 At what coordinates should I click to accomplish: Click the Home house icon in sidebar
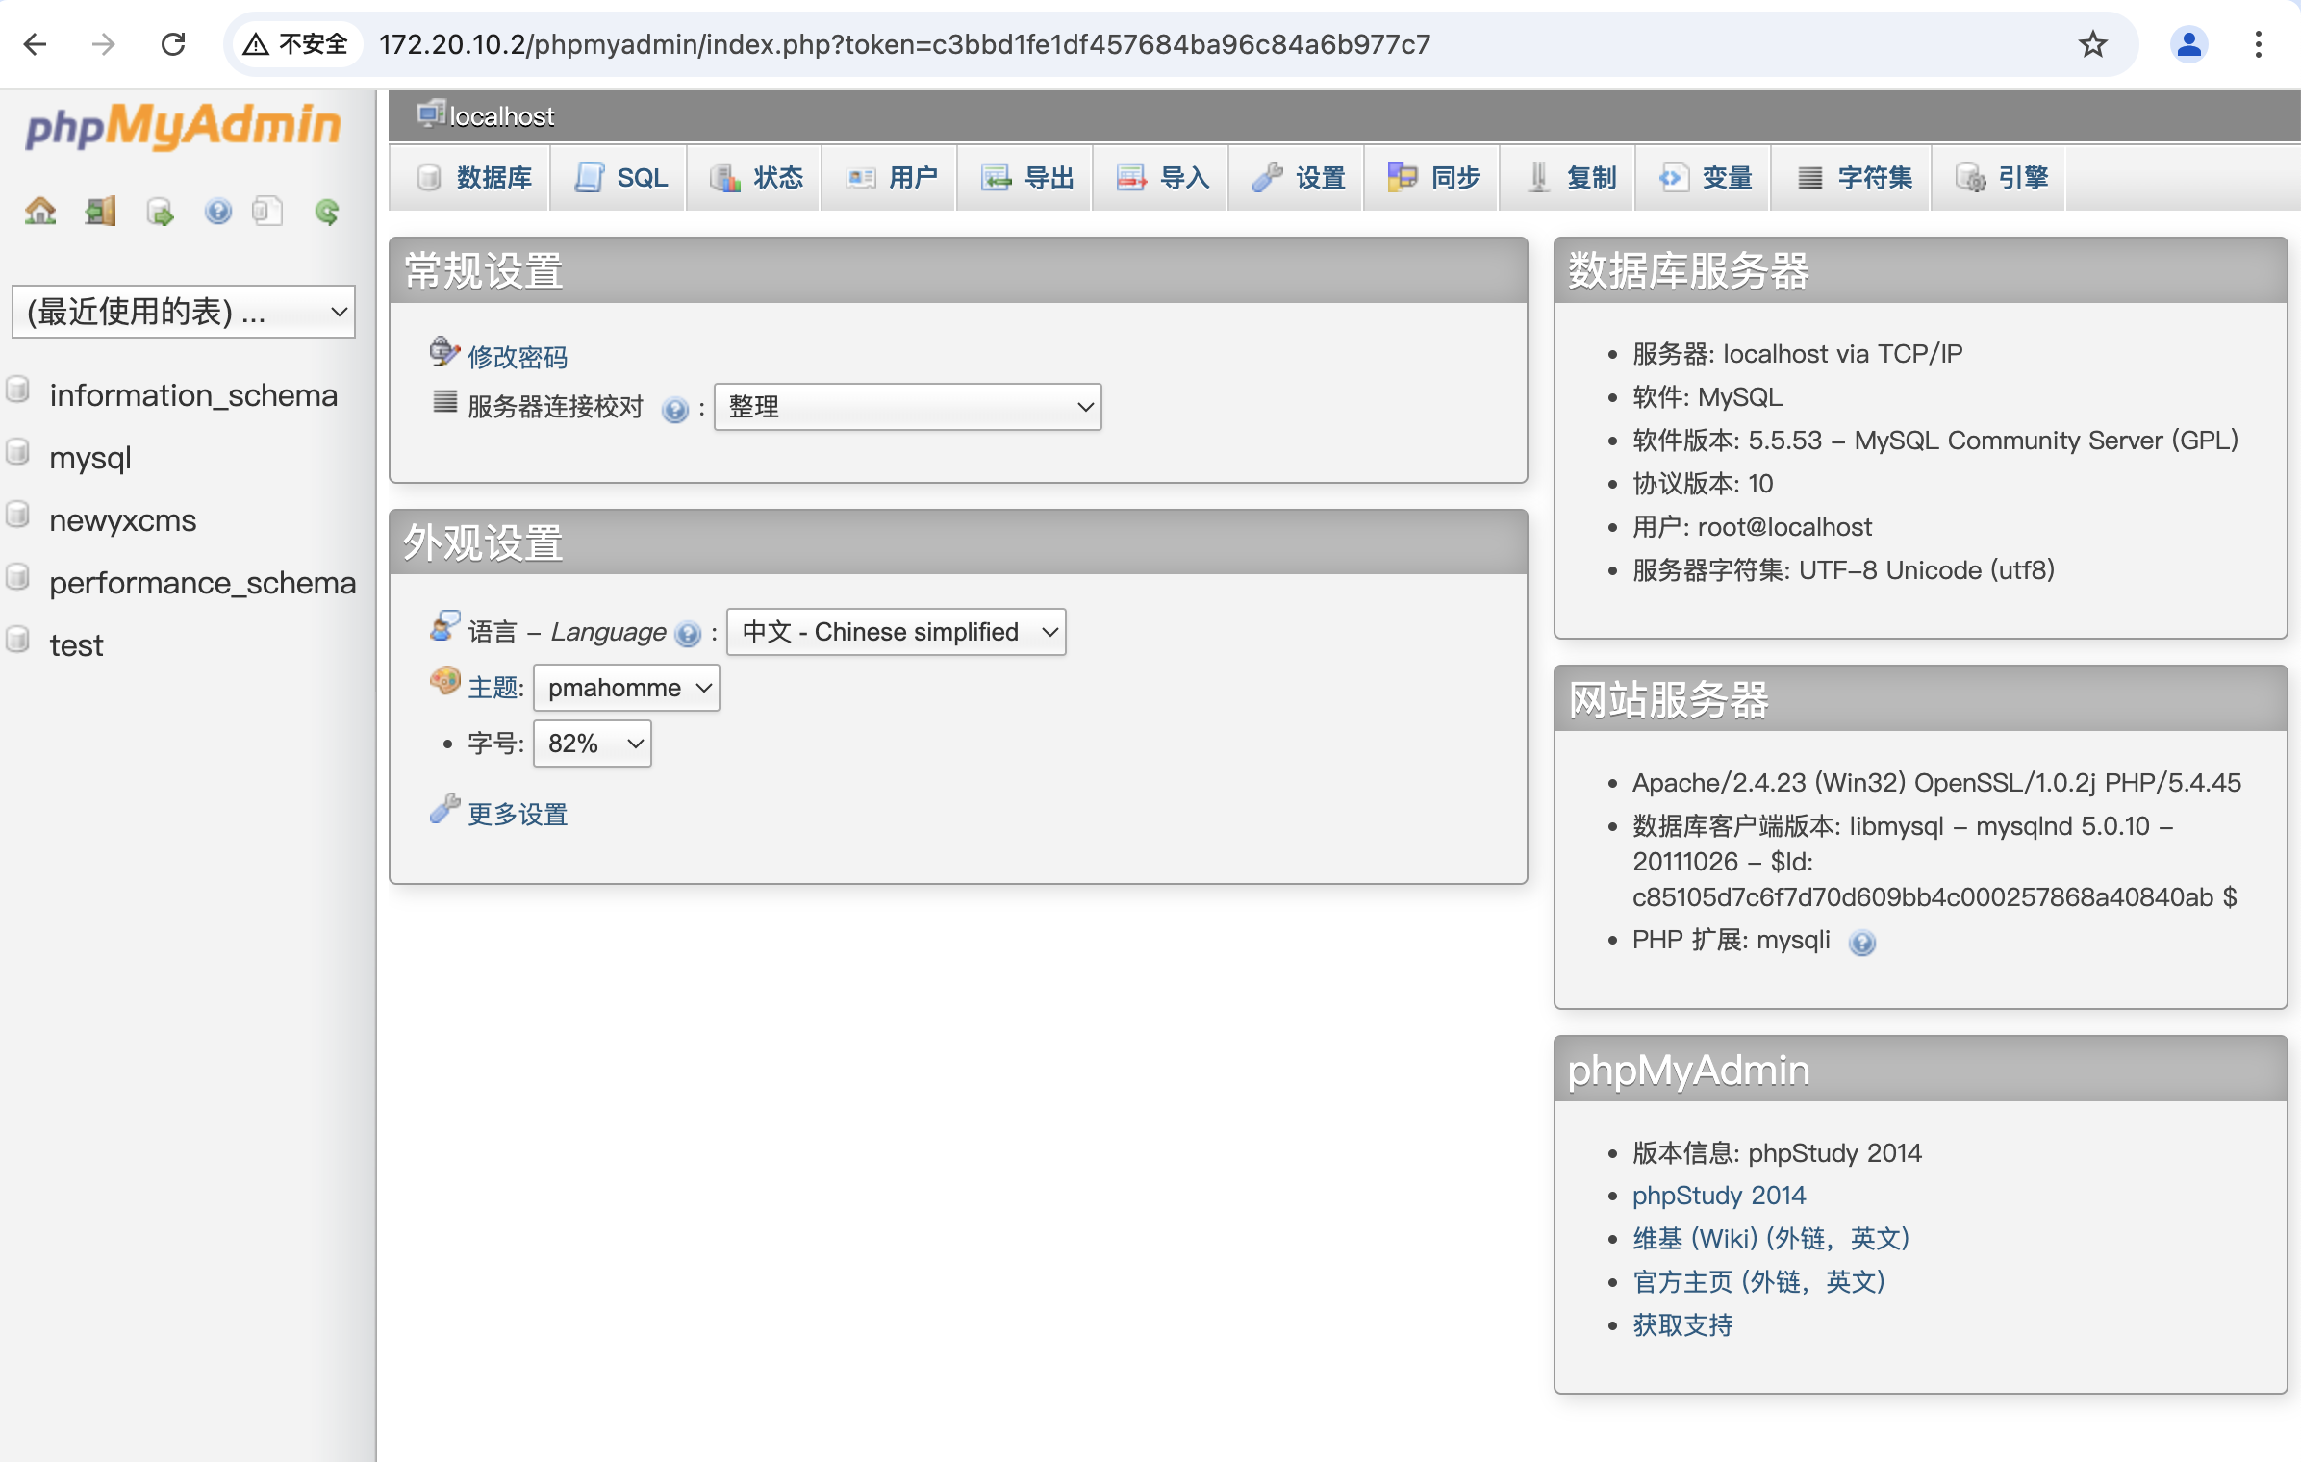40,211
